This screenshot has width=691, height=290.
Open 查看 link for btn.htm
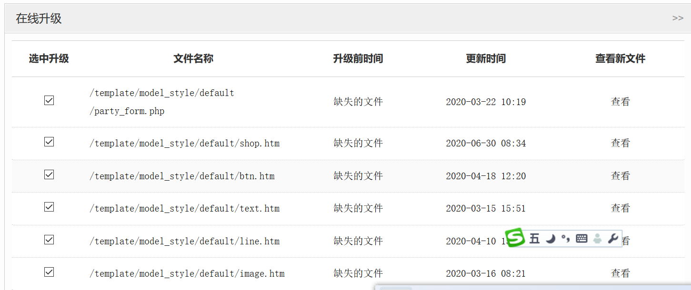pos(620,176)
